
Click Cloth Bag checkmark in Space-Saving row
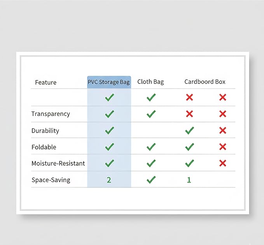151,180
